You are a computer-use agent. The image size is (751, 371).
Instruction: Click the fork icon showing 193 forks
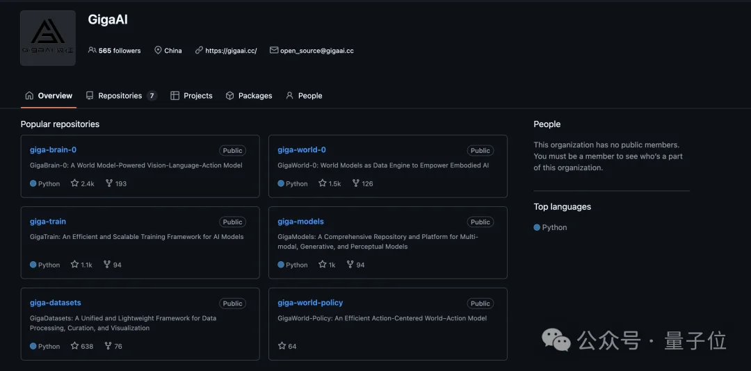click(109, 183)
